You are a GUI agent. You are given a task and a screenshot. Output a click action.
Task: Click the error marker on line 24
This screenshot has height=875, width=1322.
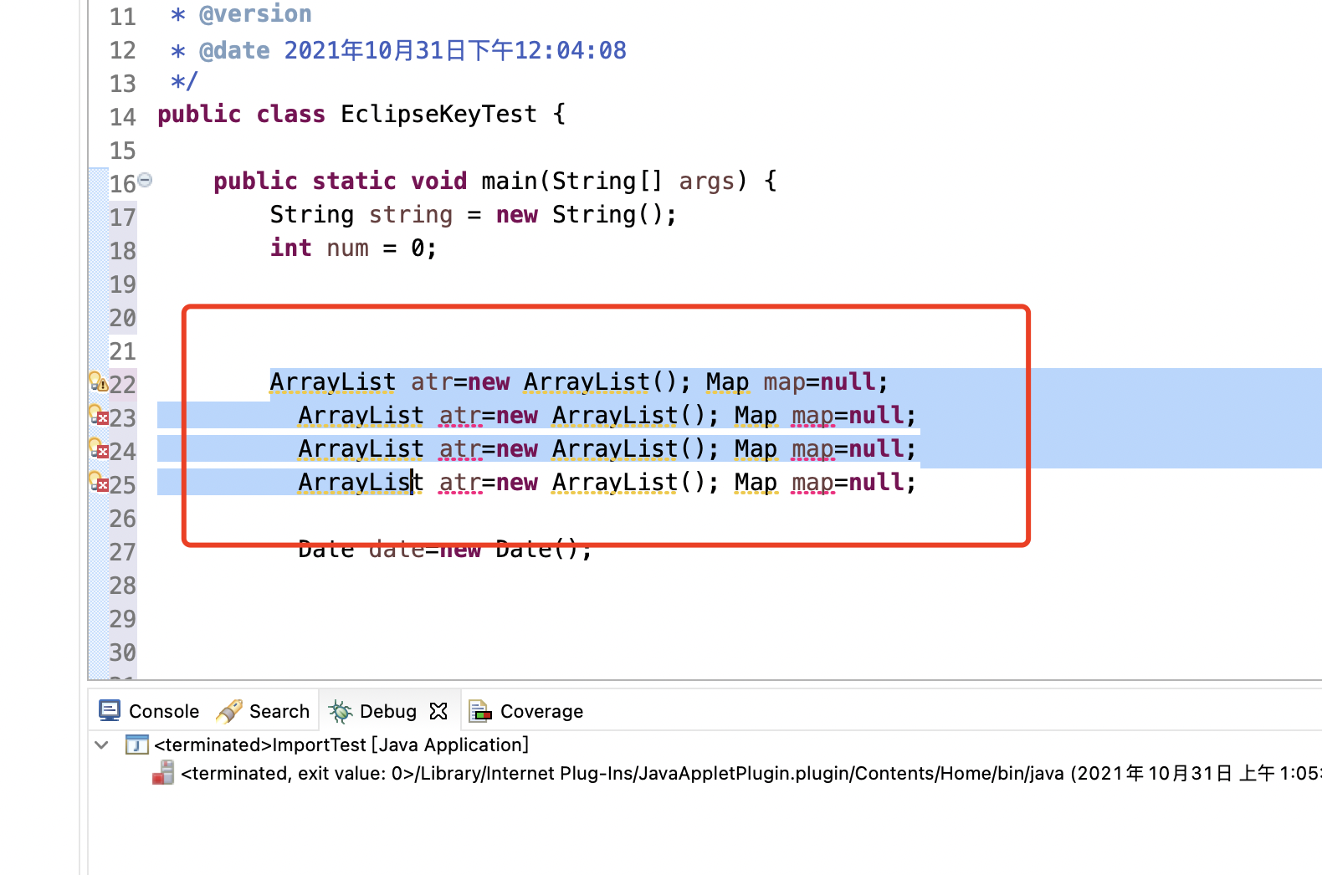[98, 449]
